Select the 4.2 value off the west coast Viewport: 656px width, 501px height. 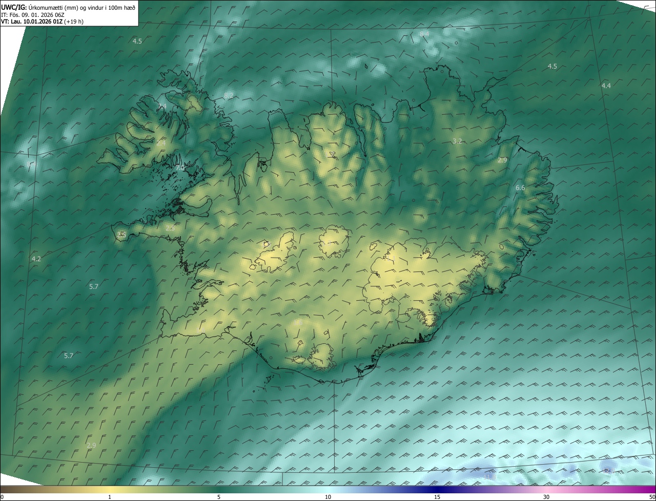(x=36, y=259)
